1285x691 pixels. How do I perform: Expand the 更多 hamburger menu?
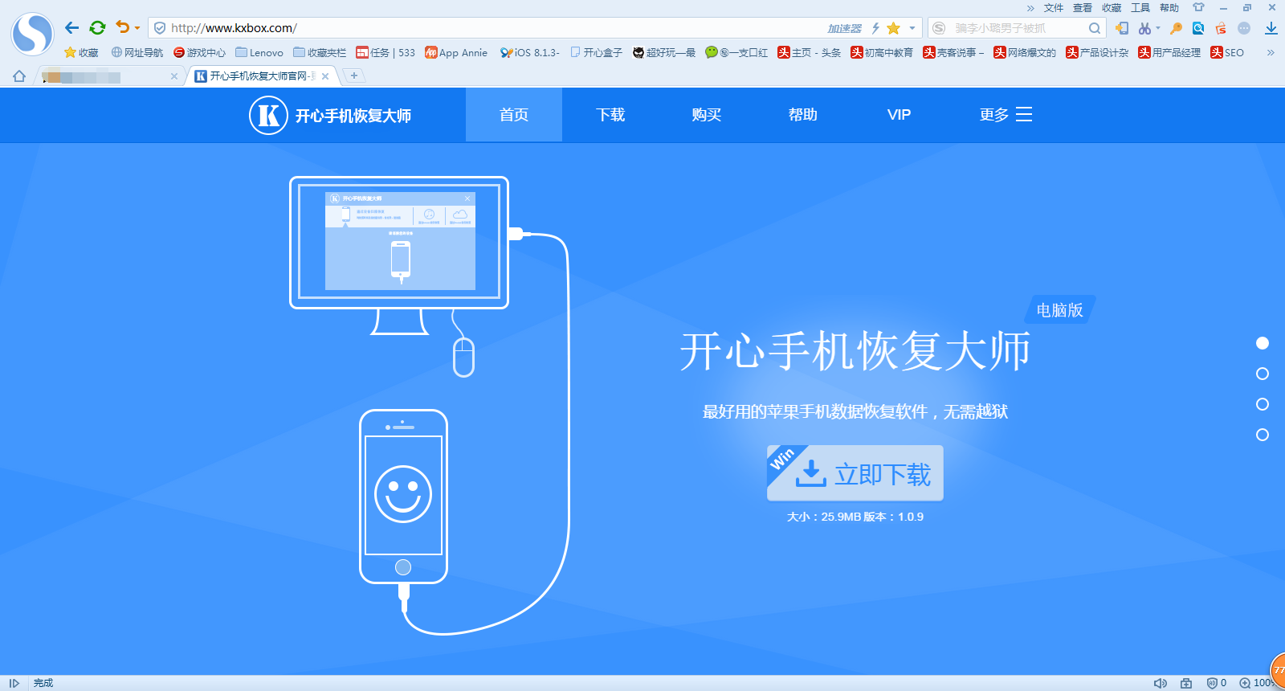click(x=1006, y=115)
